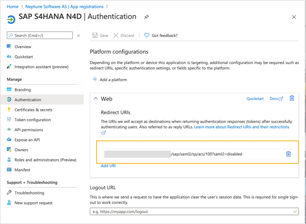The width and height of the screenshot is (306, 224).
Task: Close the Authentication blade
Action: pos(294,17)
